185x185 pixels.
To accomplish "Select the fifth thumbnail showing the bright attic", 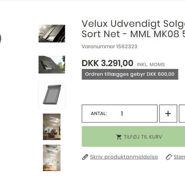I will [x=52, y=158].
